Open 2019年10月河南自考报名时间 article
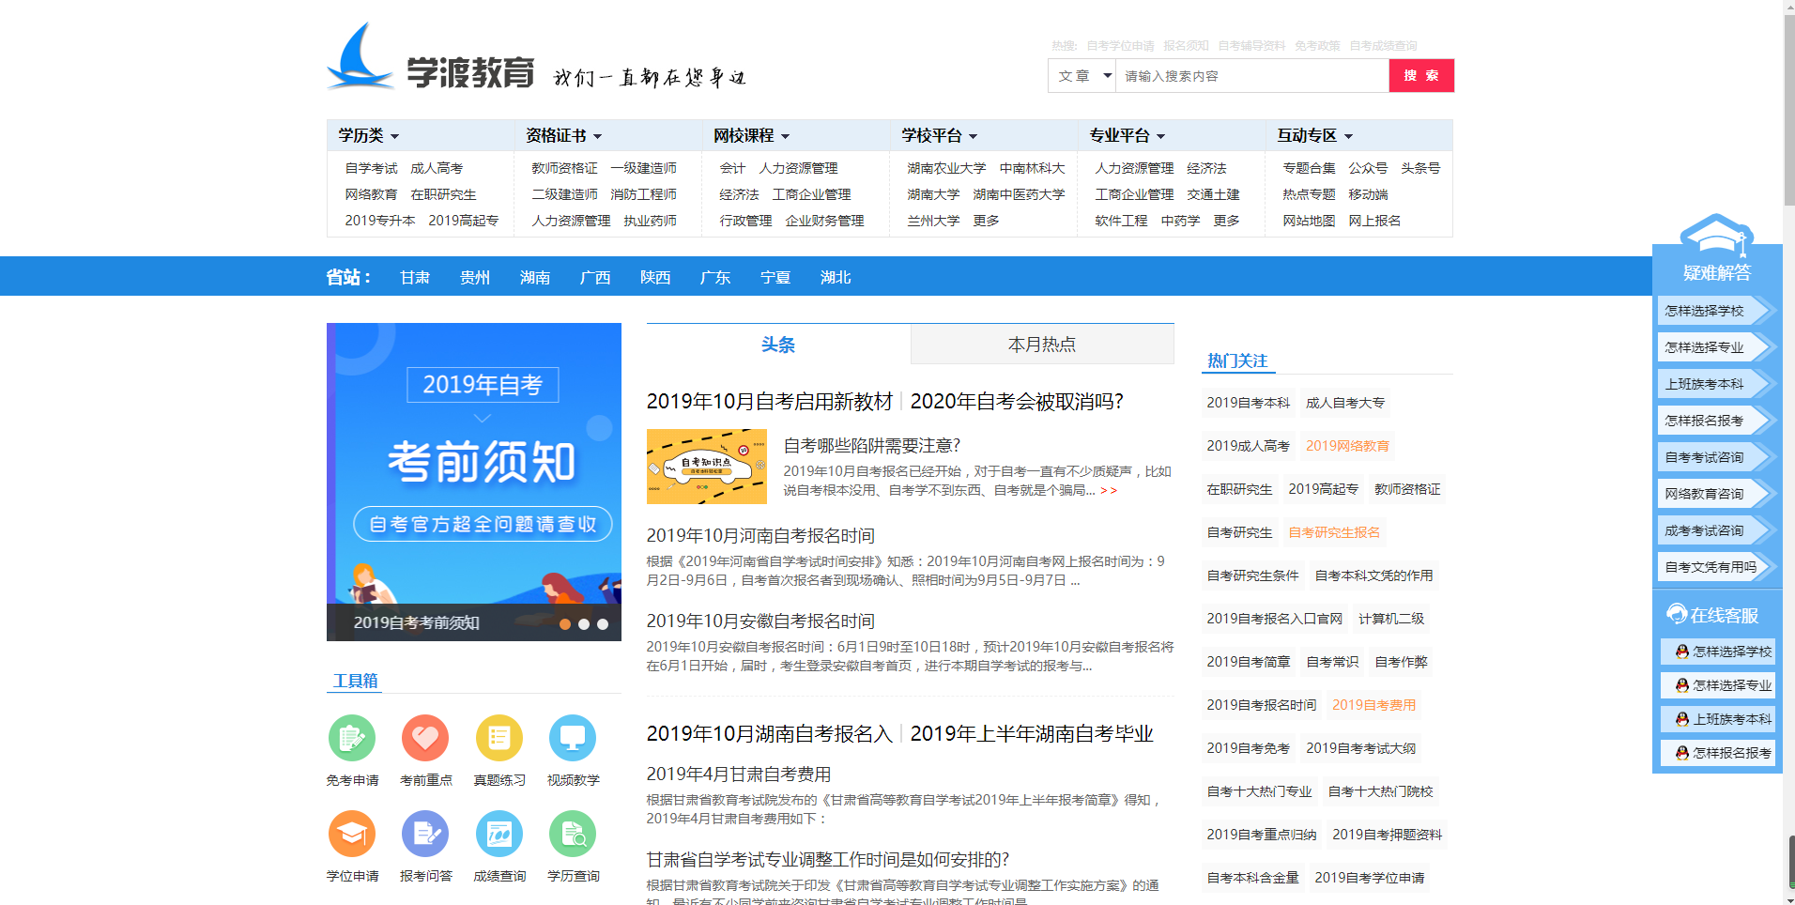This screenshot has height=905, width=1795. [x=760, y=535]
